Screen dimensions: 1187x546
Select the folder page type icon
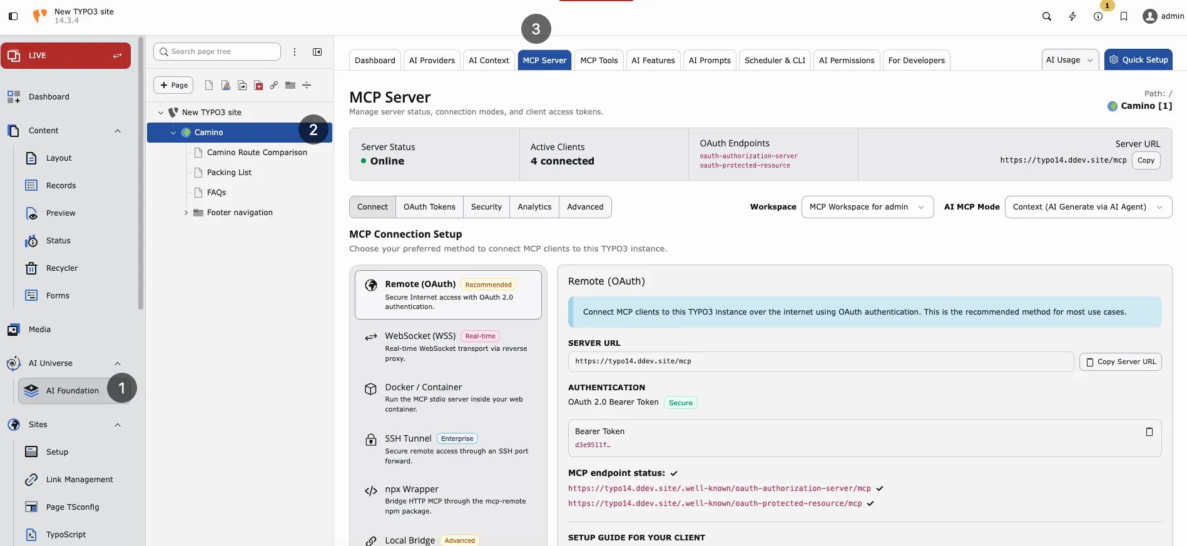[290, 85]
